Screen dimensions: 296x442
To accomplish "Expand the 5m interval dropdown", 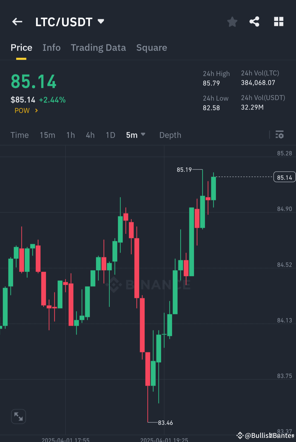I will point(136,135).
